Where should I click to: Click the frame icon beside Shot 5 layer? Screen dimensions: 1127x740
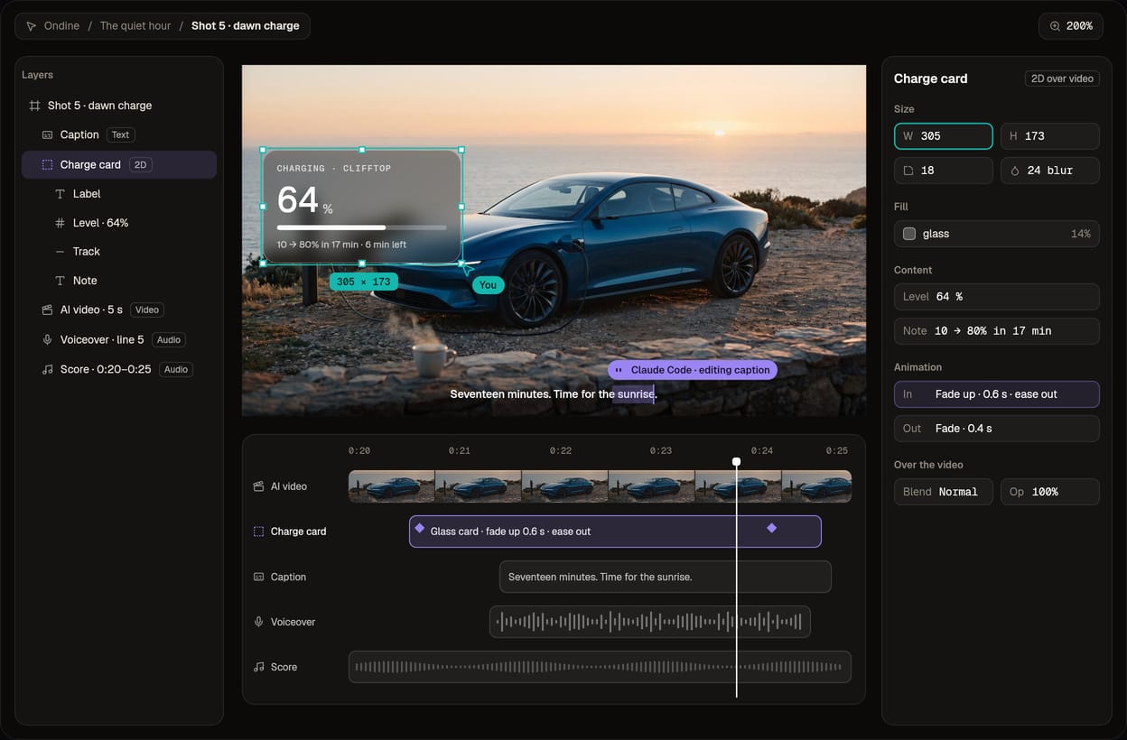point(34,106)
